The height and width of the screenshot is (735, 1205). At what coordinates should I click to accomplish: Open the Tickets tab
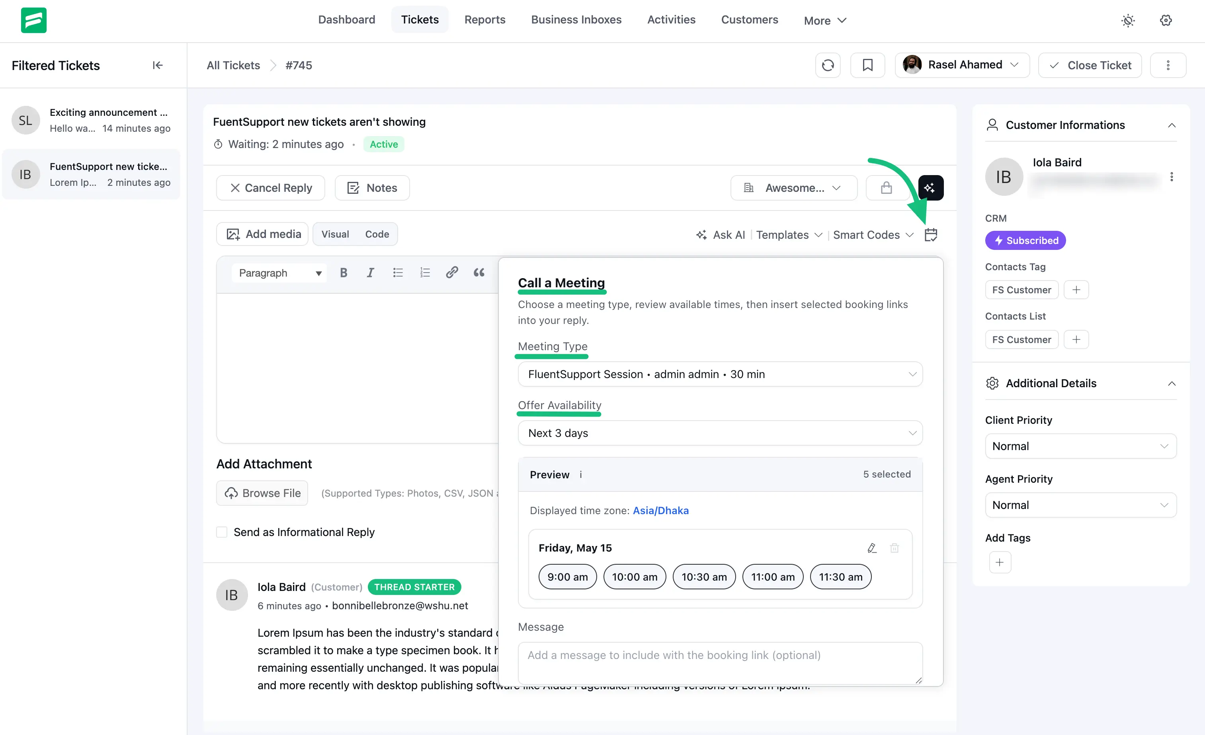420,19
